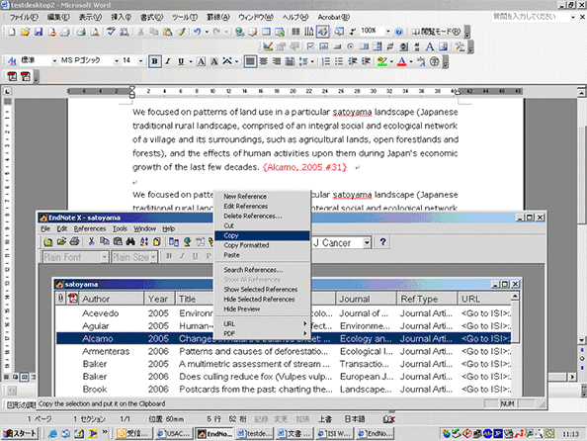
Task: Toggle center alignment in Word
Action: point(264,61)
